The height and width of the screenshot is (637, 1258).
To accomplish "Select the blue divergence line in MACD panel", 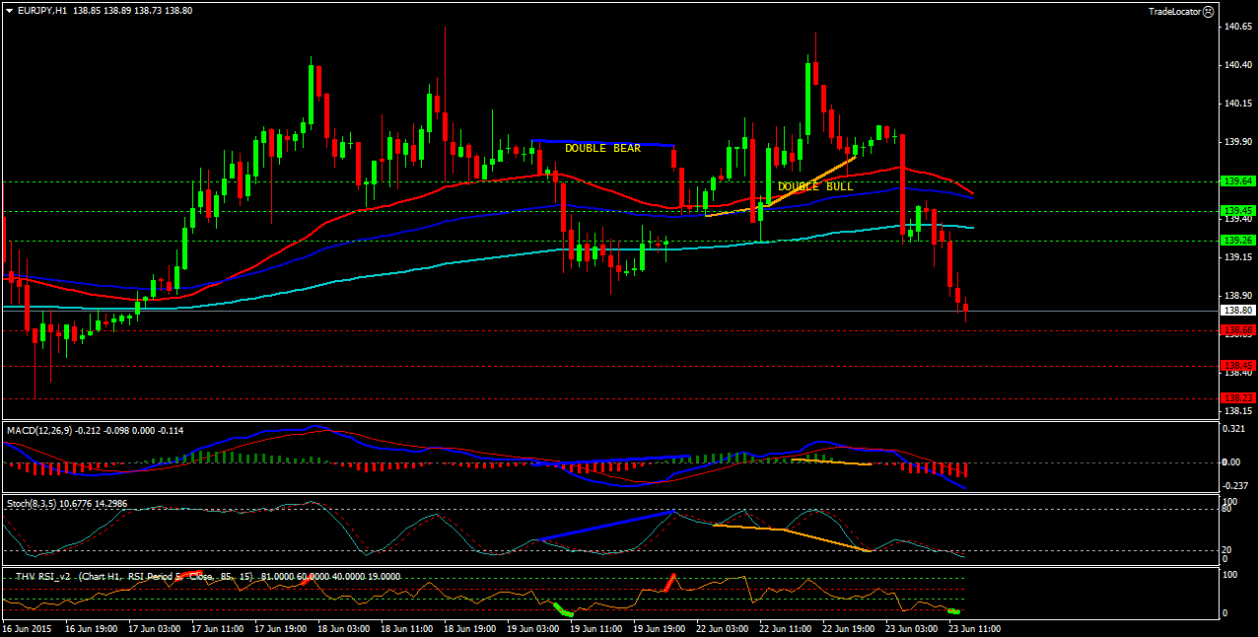I will pyautogui.click(x=611, y=460).
